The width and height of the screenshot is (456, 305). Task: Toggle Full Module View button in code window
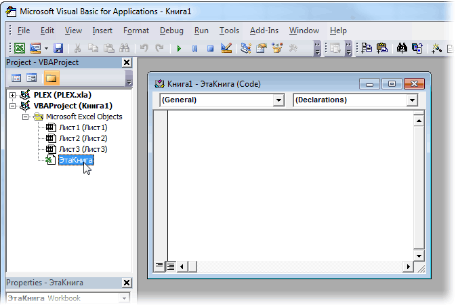(x=171, y=266)
